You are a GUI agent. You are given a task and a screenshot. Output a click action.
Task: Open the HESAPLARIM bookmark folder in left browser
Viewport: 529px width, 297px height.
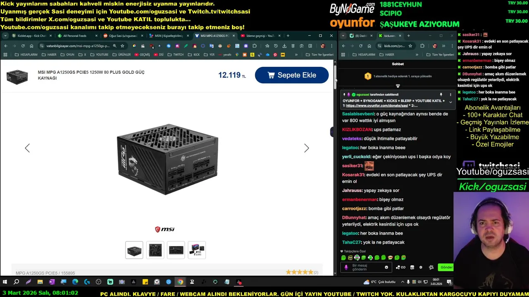click(26, 54)
